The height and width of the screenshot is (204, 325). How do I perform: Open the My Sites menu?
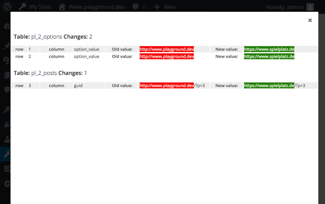point(39,7)
